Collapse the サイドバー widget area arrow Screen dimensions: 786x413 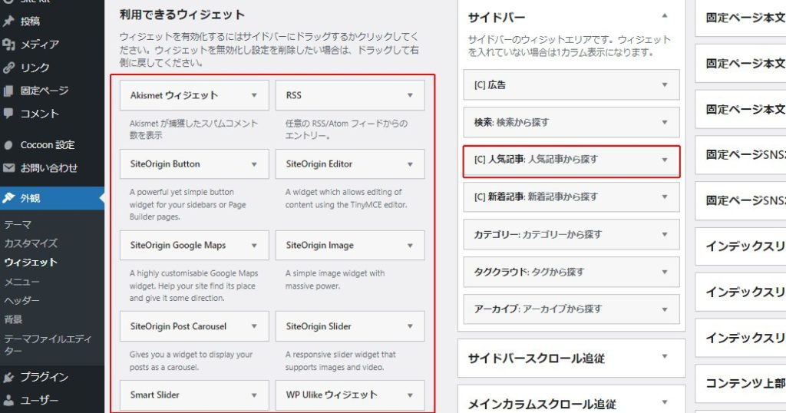point(665,16)
